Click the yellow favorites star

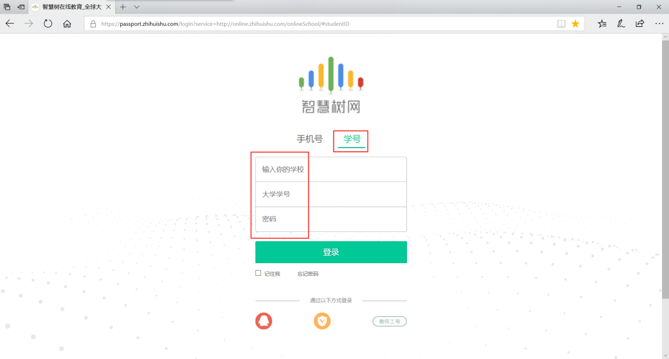coord(575,24)
